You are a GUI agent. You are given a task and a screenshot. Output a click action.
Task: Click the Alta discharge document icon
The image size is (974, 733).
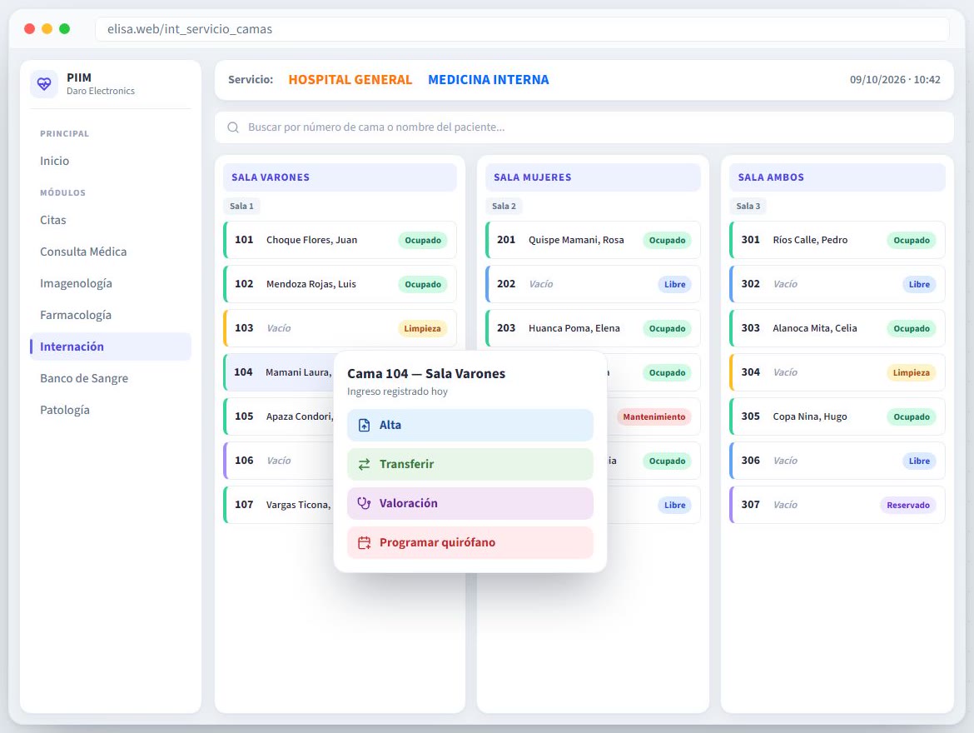pos(364,426)
